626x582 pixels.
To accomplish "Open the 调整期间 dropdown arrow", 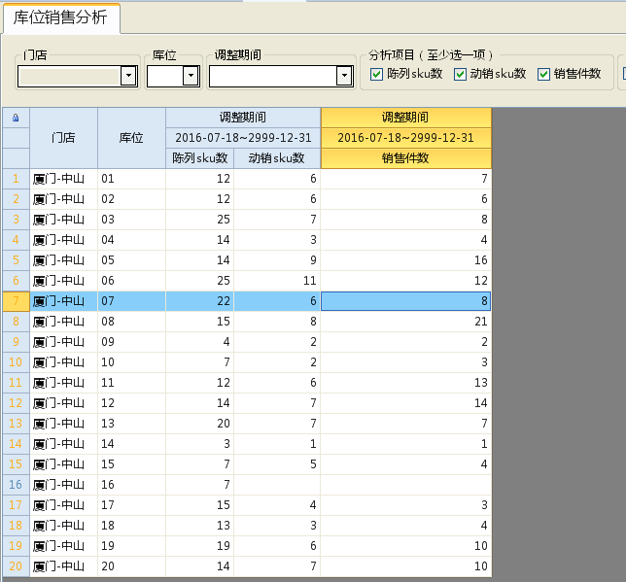I will pyautogui.click(x=344, y=76).
